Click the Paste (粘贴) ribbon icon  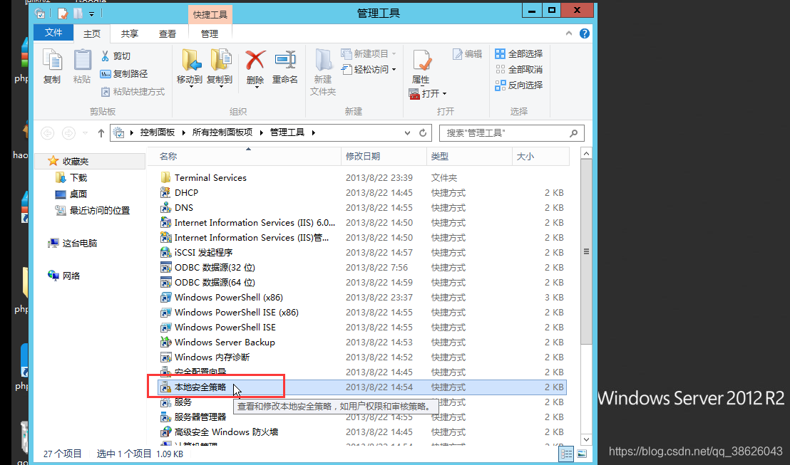point(82,61)
